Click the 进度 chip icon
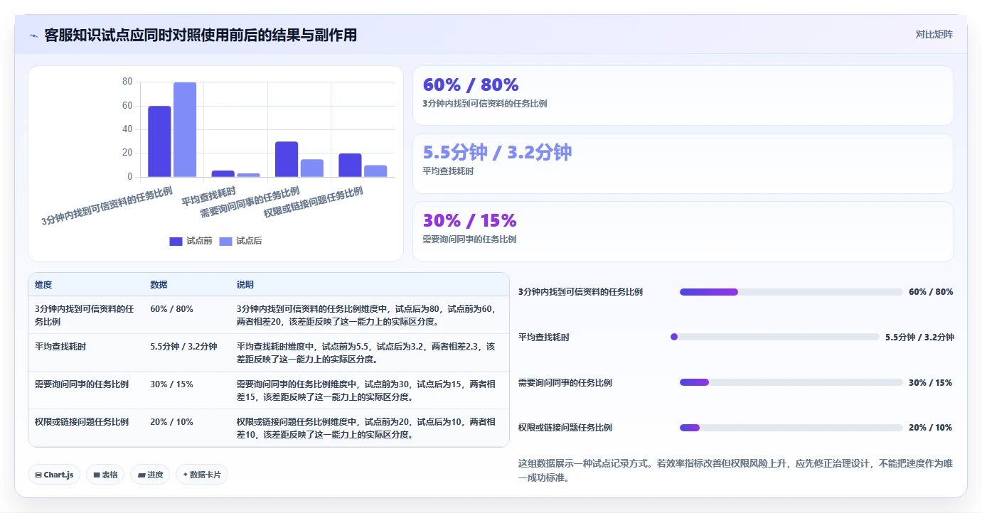 pyautogui.click(x=141, y=475)
